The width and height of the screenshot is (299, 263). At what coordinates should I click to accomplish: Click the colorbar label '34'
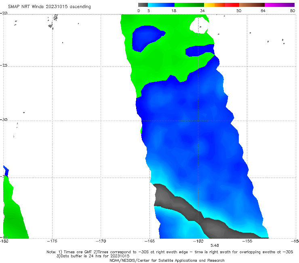coord(202,11)
